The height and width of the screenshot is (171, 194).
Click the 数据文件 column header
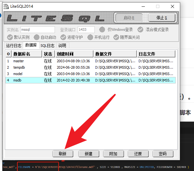click(x=115, y=54)
